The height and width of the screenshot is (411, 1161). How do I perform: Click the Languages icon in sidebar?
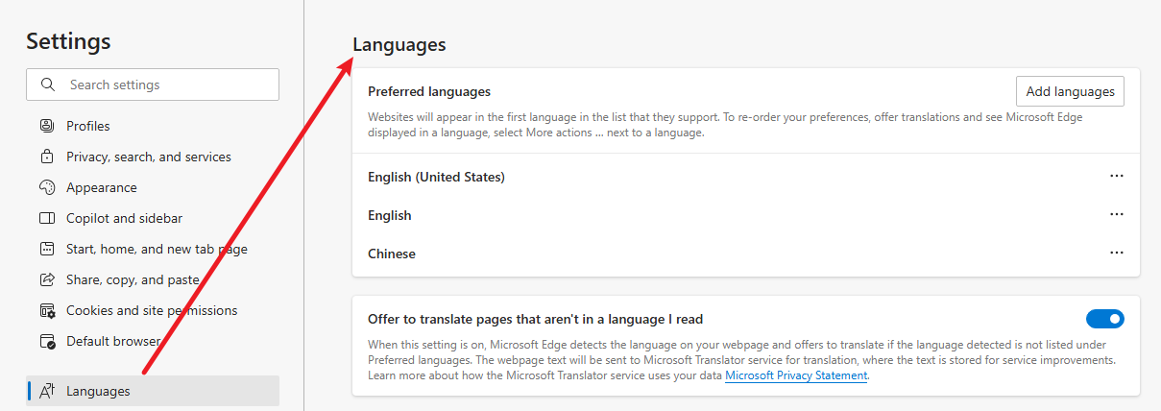click(47, 391)
